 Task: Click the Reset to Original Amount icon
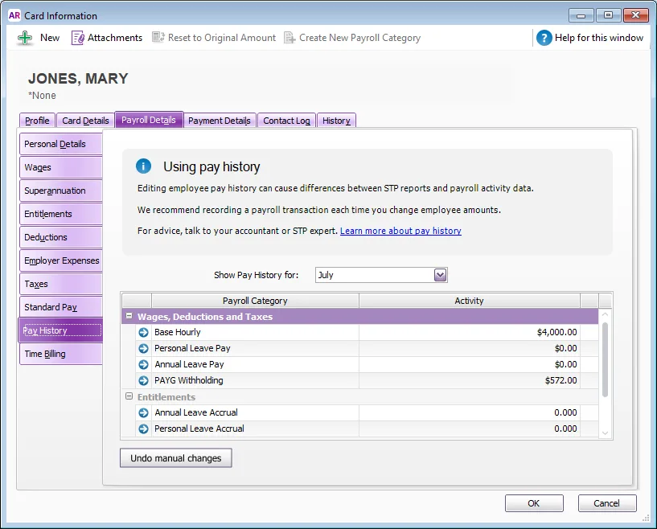pos(158,37)
